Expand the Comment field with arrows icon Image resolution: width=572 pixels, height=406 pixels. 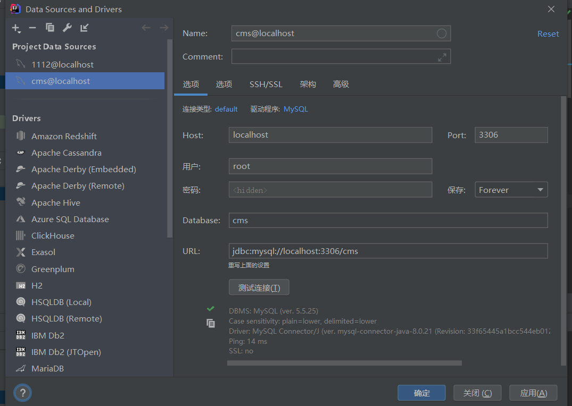[442, 57]
